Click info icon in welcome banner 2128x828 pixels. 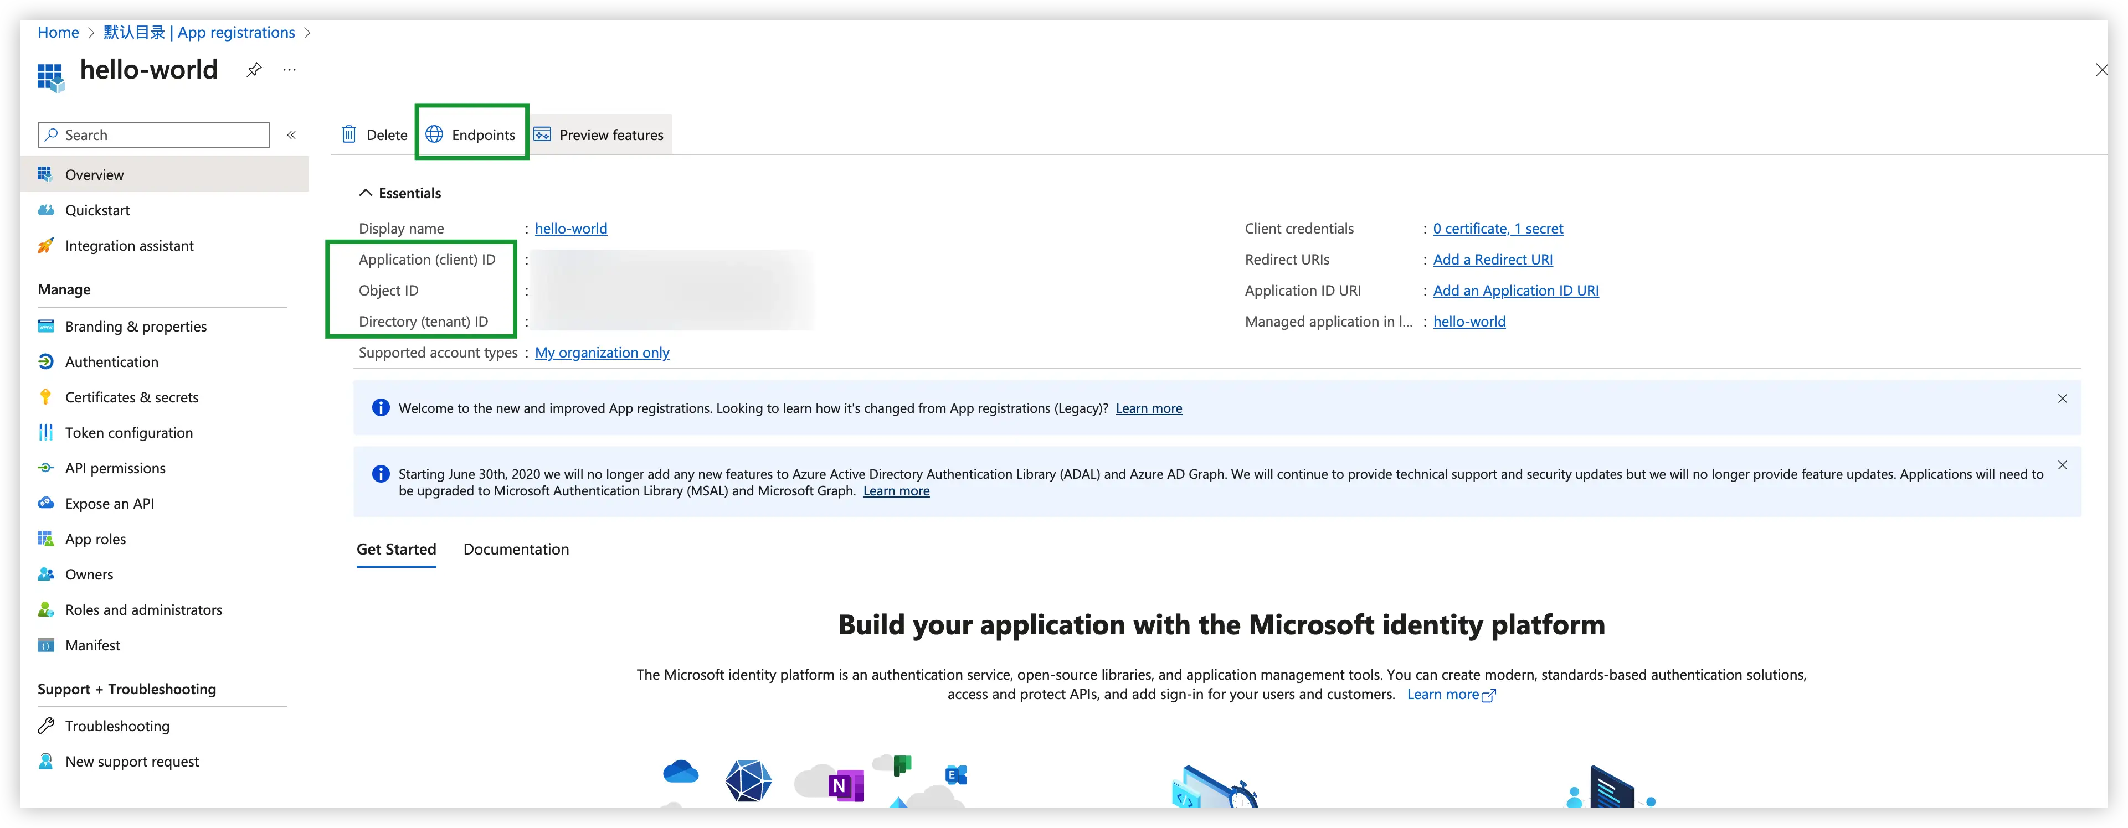pyautogui.click(x=380, y=407)
